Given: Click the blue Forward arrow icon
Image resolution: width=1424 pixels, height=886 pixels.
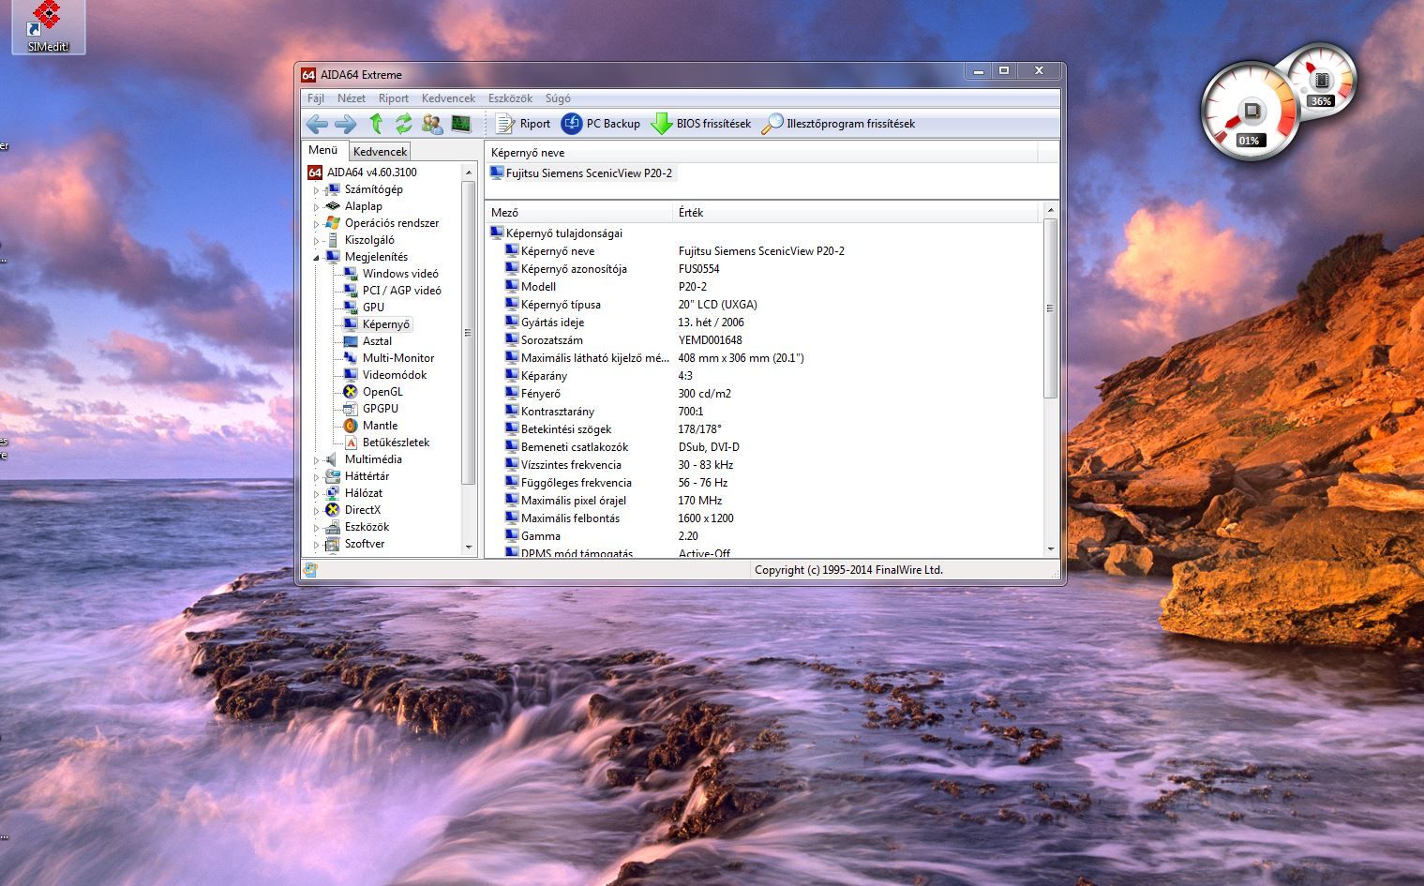Looking at the screenshot, I should (345, 124).
